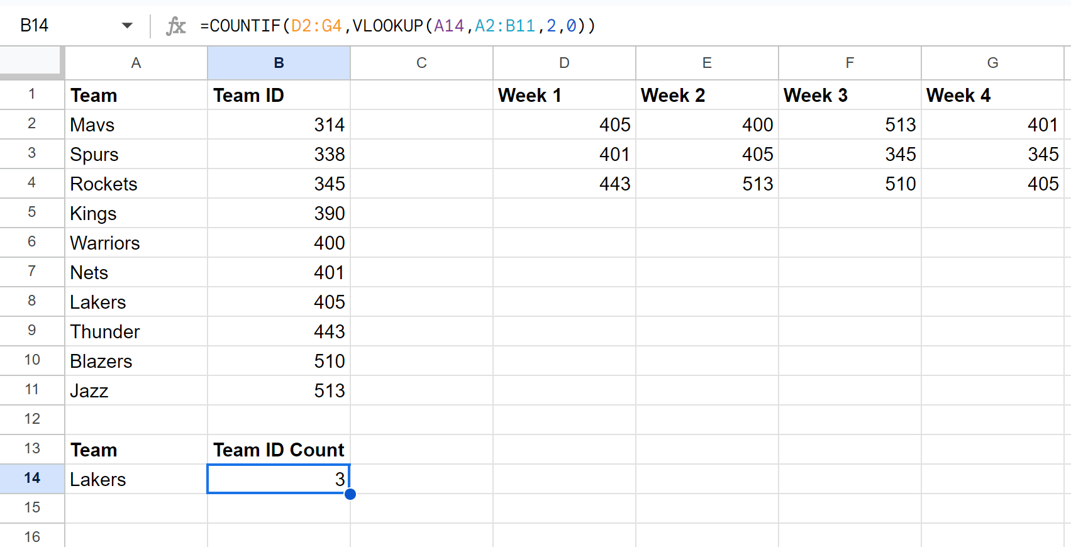Select the 'Lakers' cell in row 8
This screenshot has width=1071, height=547.
136,302
